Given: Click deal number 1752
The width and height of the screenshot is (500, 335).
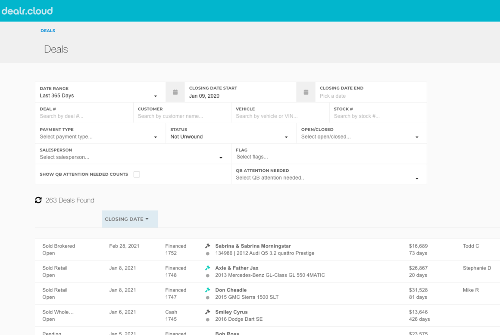Looking at the screenshot, I should coord(171,253).
